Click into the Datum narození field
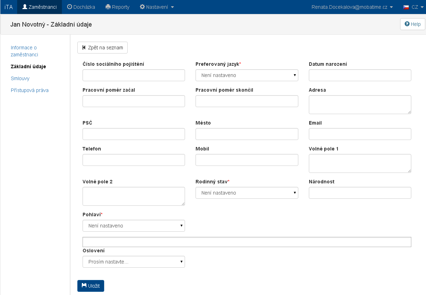Image resolution: width=426 pixels, height=295 pixels. [360, 75]
